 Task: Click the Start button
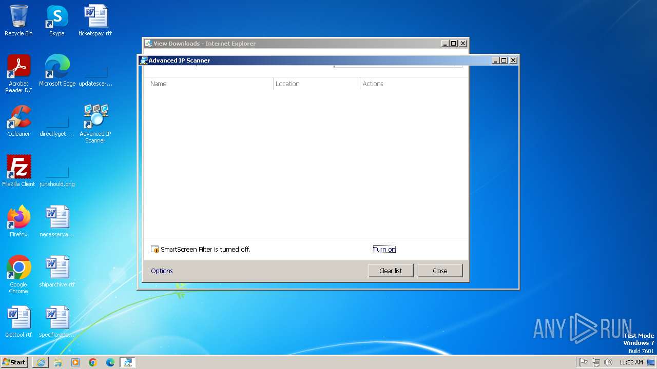tap(14, 362)
